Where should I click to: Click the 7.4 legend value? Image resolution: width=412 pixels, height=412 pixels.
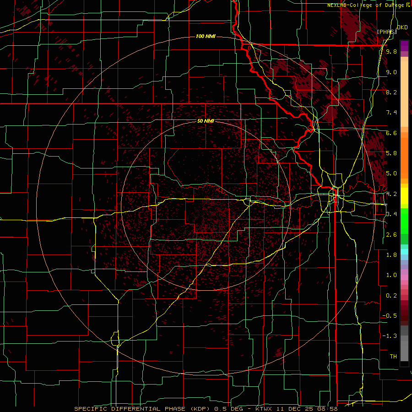click(391, 113)
